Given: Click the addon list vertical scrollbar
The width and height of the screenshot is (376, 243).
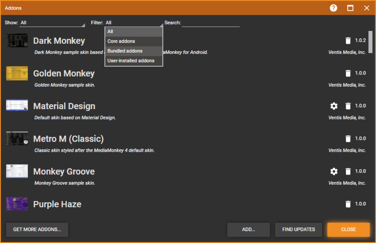Looking at the screenshot, I should pos(370,42).
